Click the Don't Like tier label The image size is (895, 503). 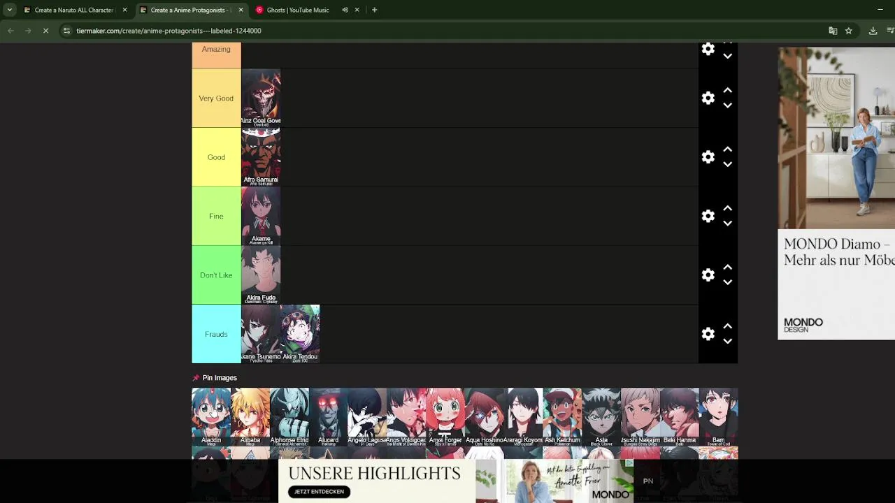pyautogui.click(x=216, y=275)
